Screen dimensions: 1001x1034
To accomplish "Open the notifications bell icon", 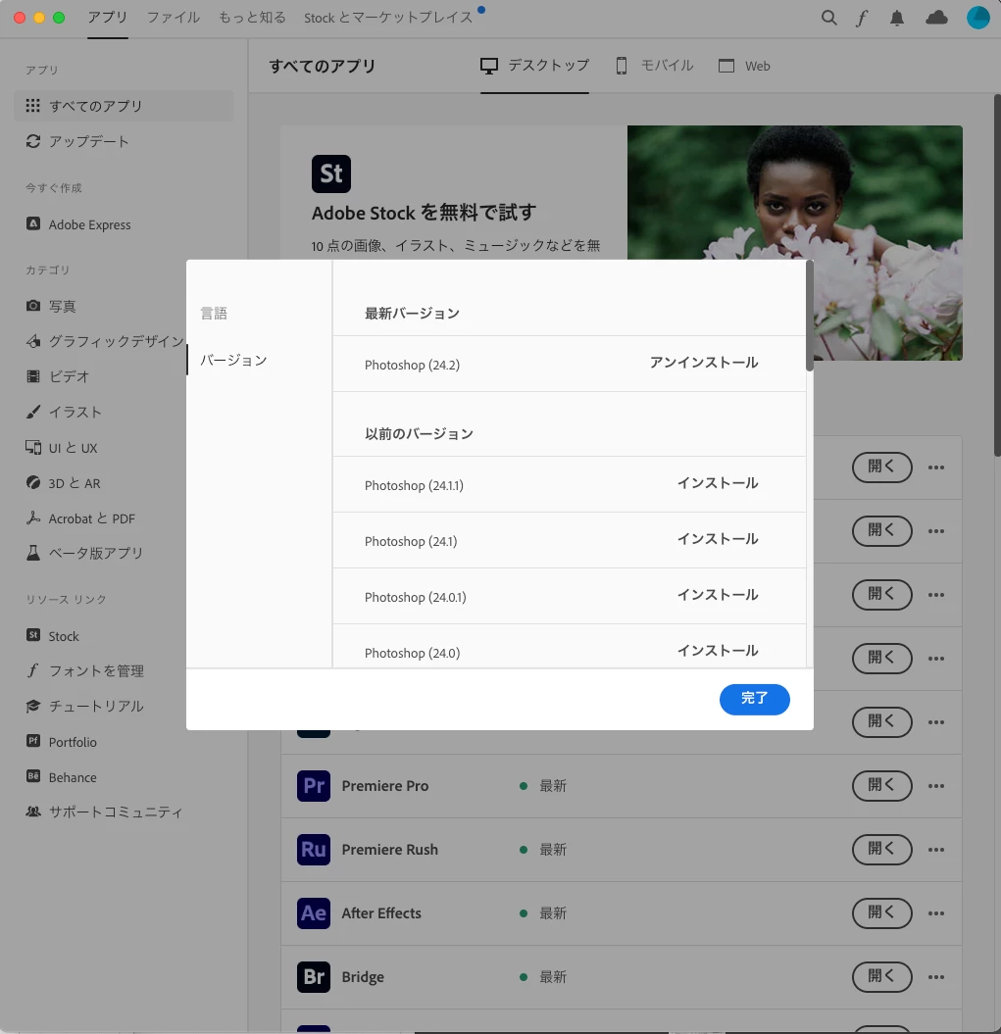I will 897,18.
